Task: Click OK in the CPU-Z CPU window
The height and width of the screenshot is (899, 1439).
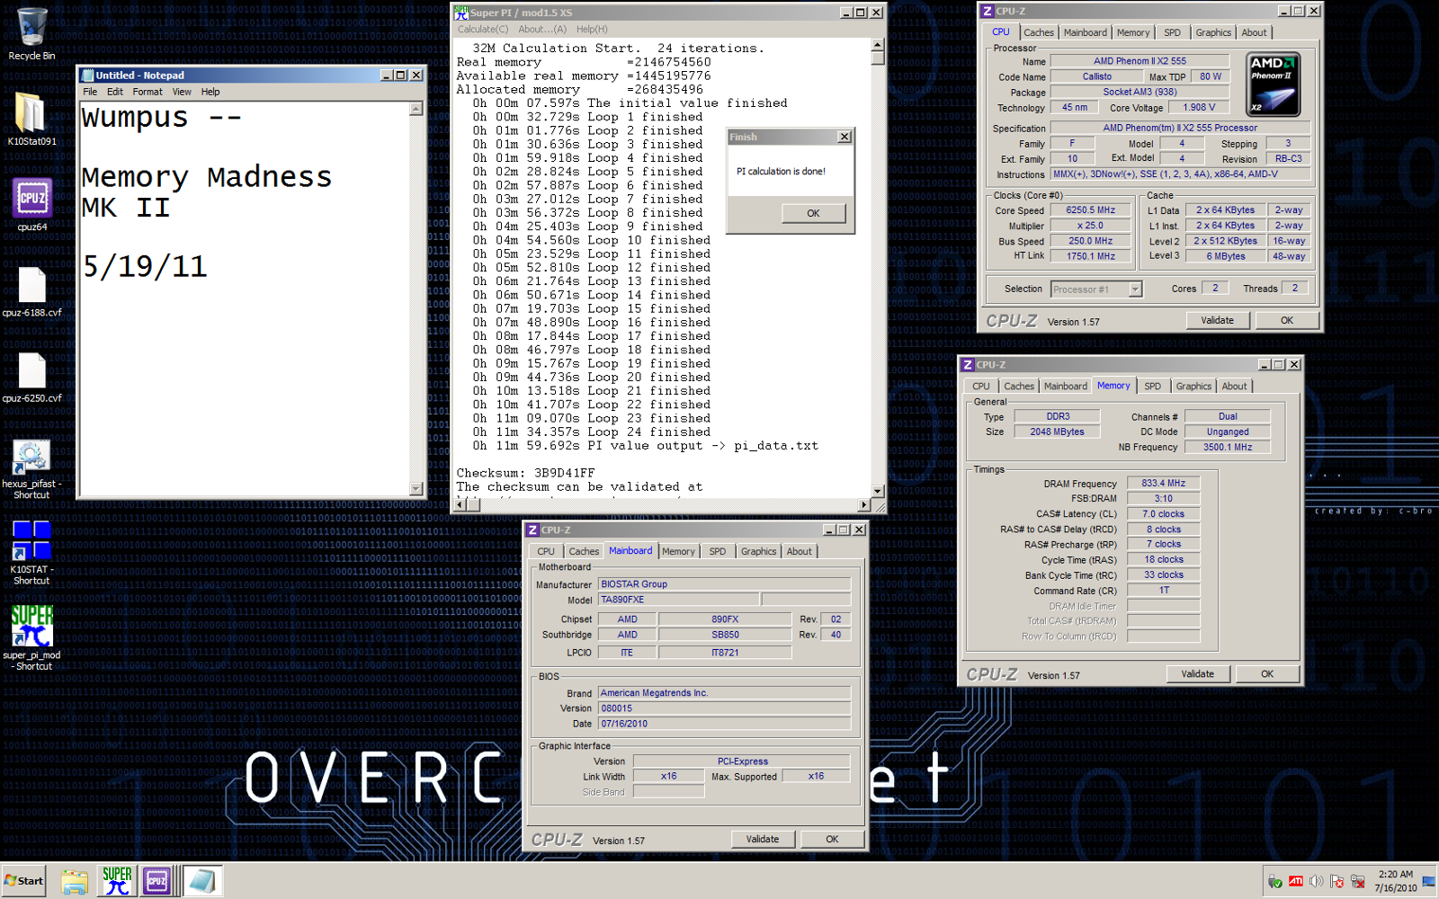Action: (1287, 320)
